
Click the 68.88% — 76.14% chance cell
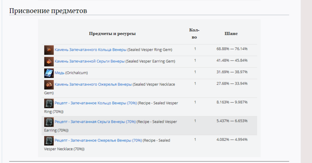click(x=232, y=49)
